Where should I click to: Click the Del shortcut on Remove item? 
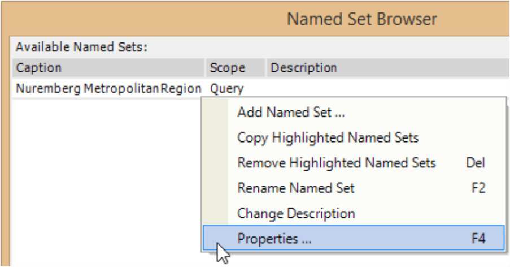coord(476,163)
